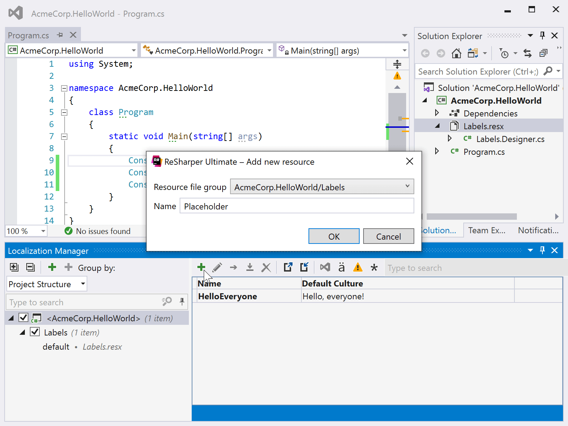
Task: Click the download arrow icon in the grid toolbar
Action: coord(250,267)
